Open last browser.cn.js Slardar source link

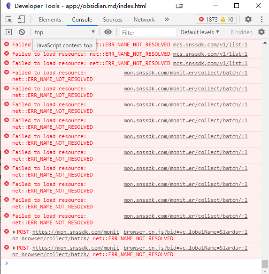[x=185, y=248]
